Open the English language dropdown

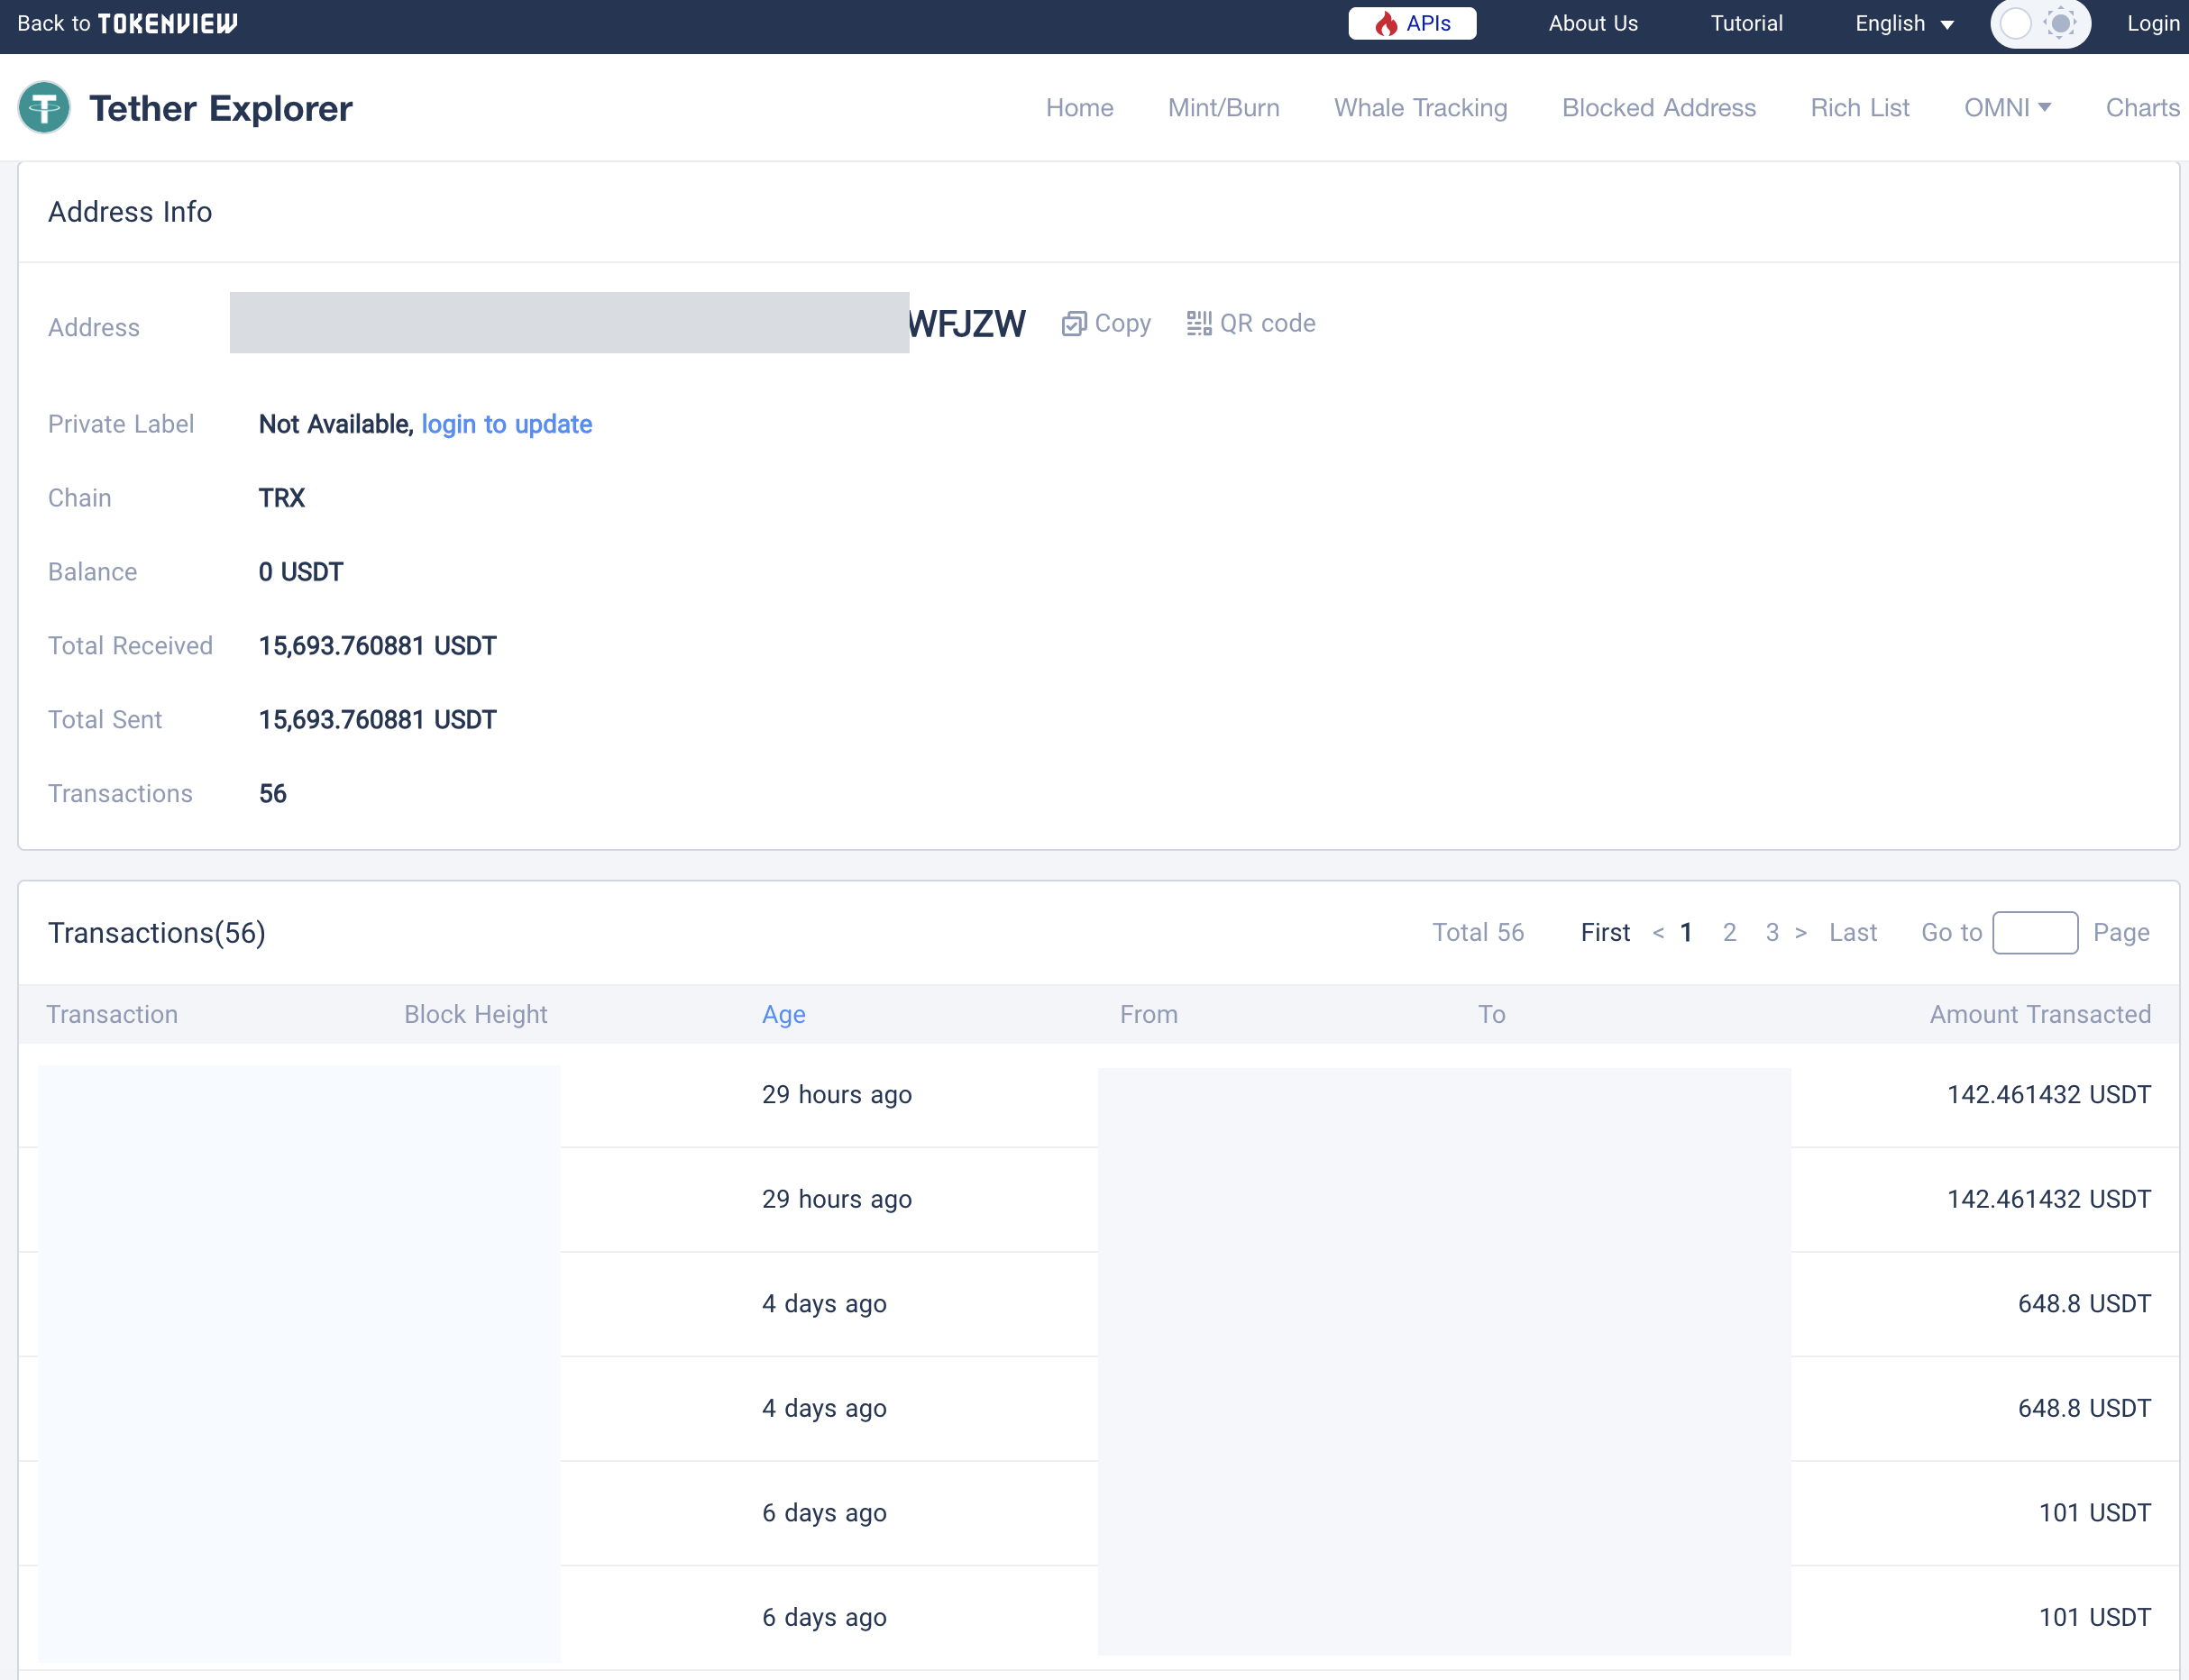point(1904,23)
